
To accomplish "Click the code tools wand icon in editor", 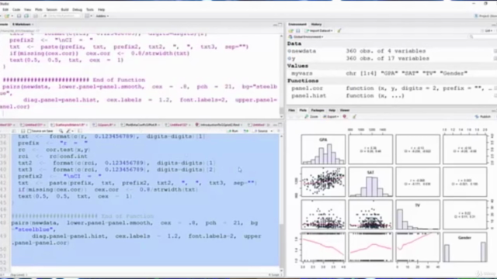I will click(69, 131).
